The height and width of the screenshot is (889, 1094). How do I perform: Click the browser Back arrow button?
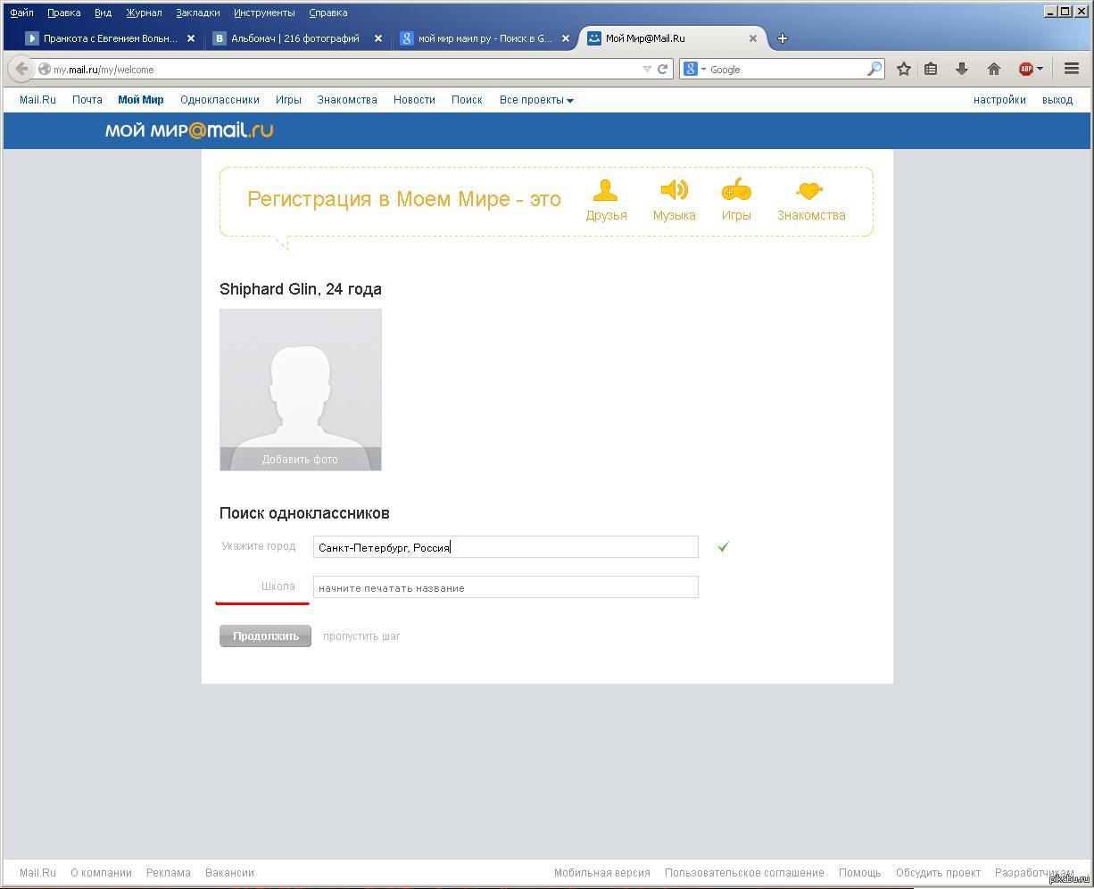pos(21,69)
